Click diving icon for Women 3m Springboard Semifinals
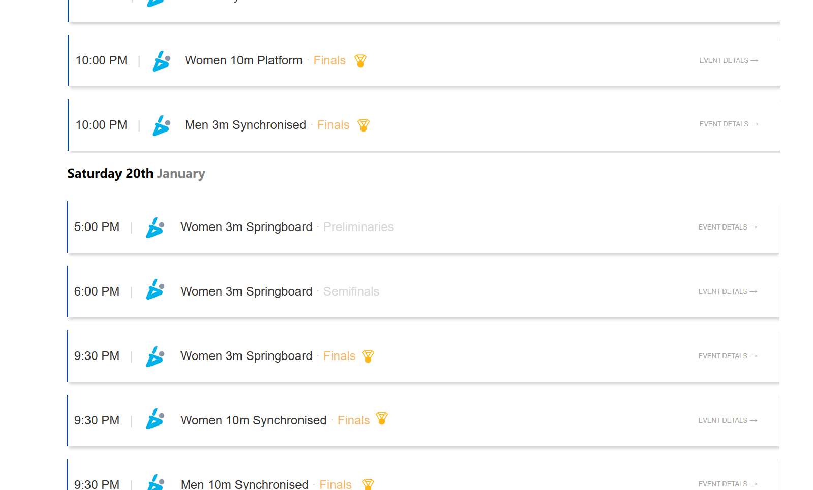Viewport: 813px width, 490px height. [x=155, y=289]
